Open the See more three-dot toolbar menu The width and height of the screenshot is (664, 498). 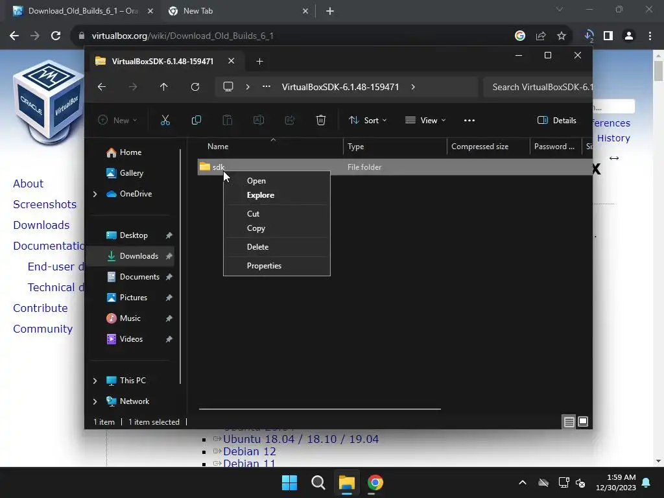[x=469, y=120]
